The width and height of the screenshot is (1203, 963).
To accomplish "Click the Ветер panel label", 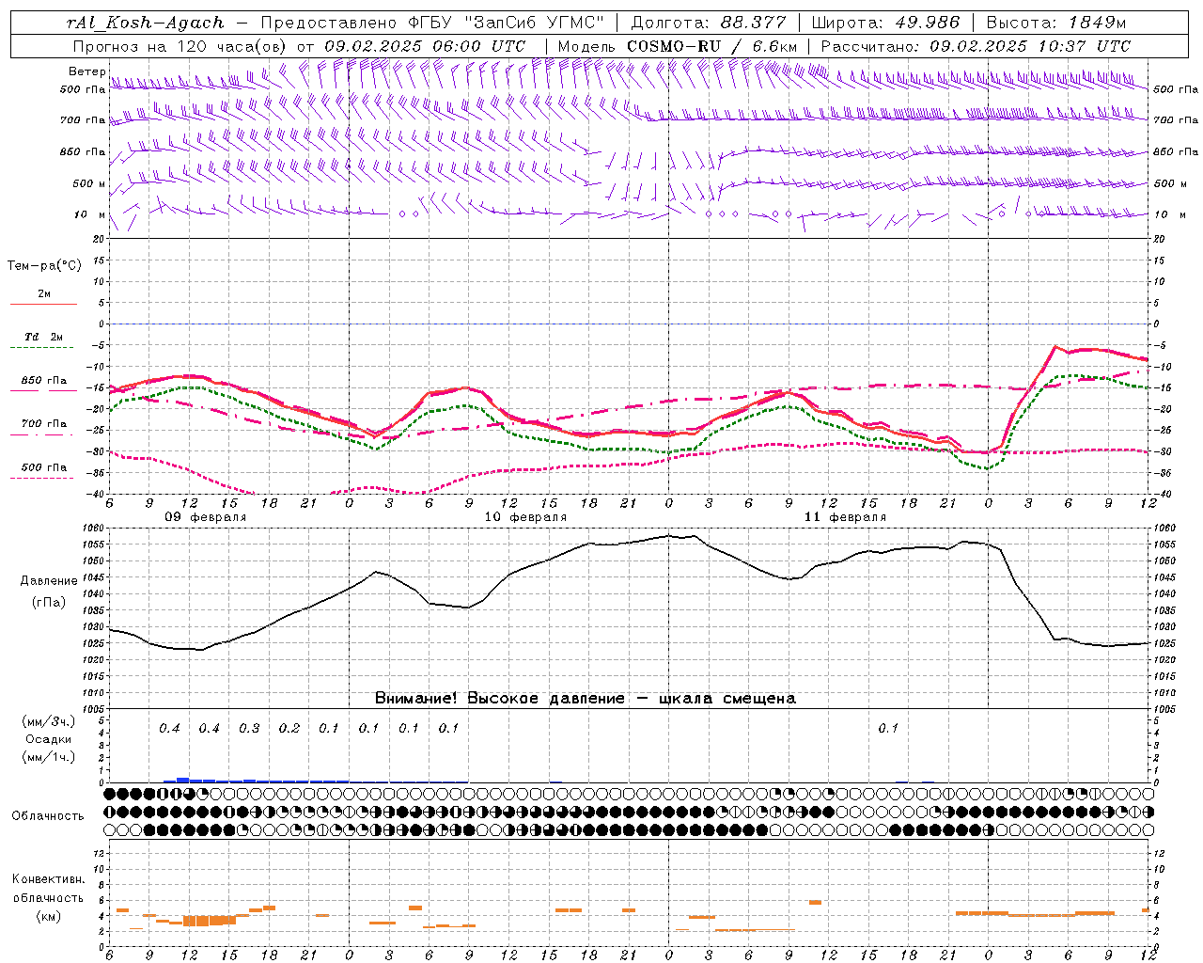I will [87, 71].
